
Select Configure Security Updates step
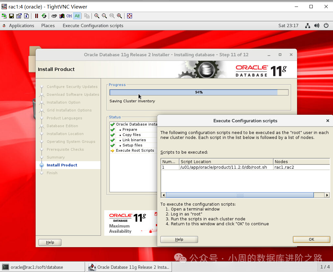[72, 87]
